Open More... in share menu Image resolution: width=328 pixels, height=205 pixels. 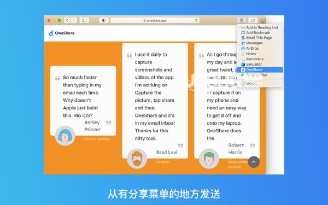[x=260, y=84]
